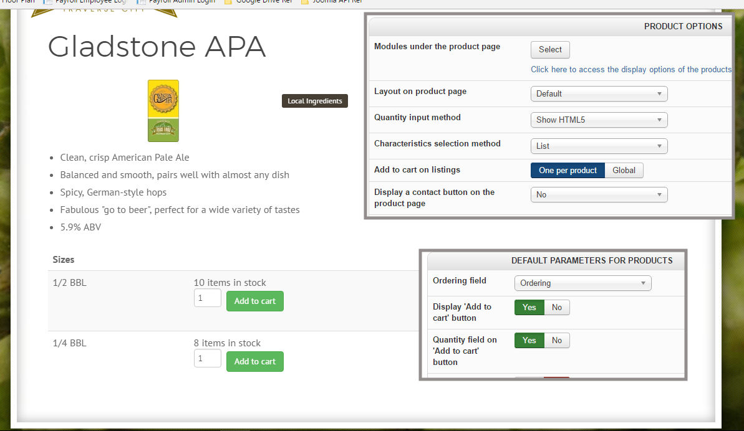Click 'Clean, crisp American Pale Ale' bullet
This screenshot has height=431, width=744.
pos(125,157)
